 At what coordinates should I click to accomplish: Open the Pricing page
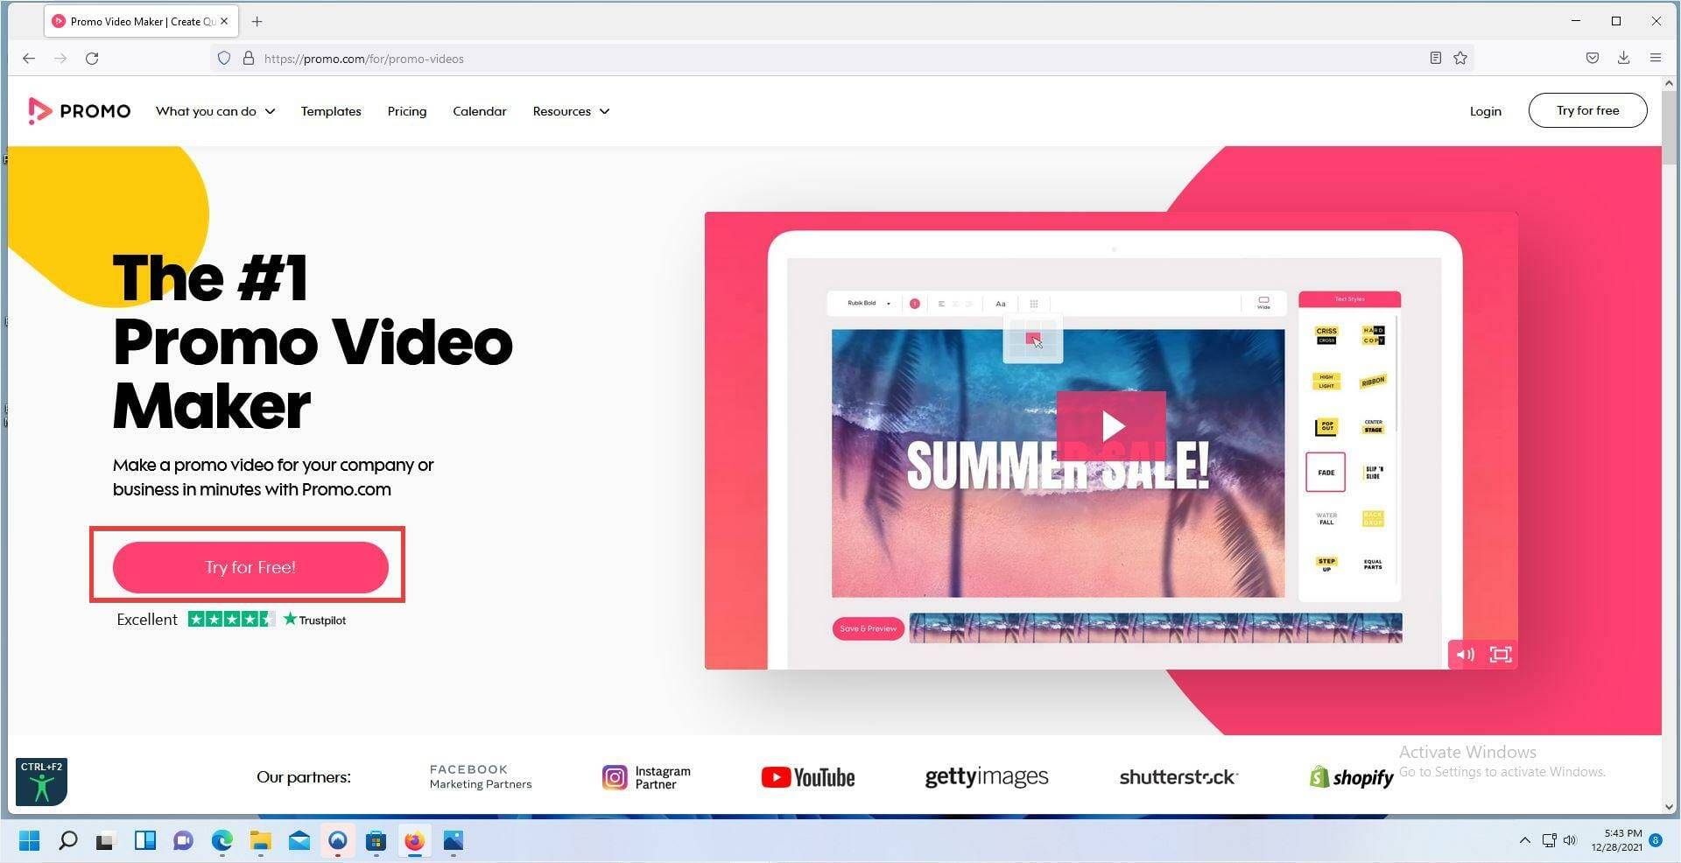[x=407, y=111]
